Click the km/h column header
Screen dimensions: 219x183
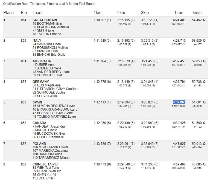coord(197,13)
